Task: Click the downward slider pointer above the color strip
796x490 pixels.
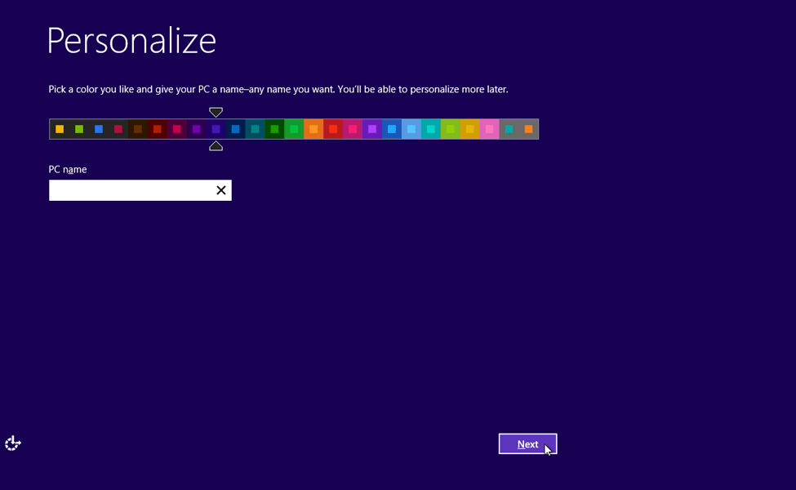Action: pos(216,112)
